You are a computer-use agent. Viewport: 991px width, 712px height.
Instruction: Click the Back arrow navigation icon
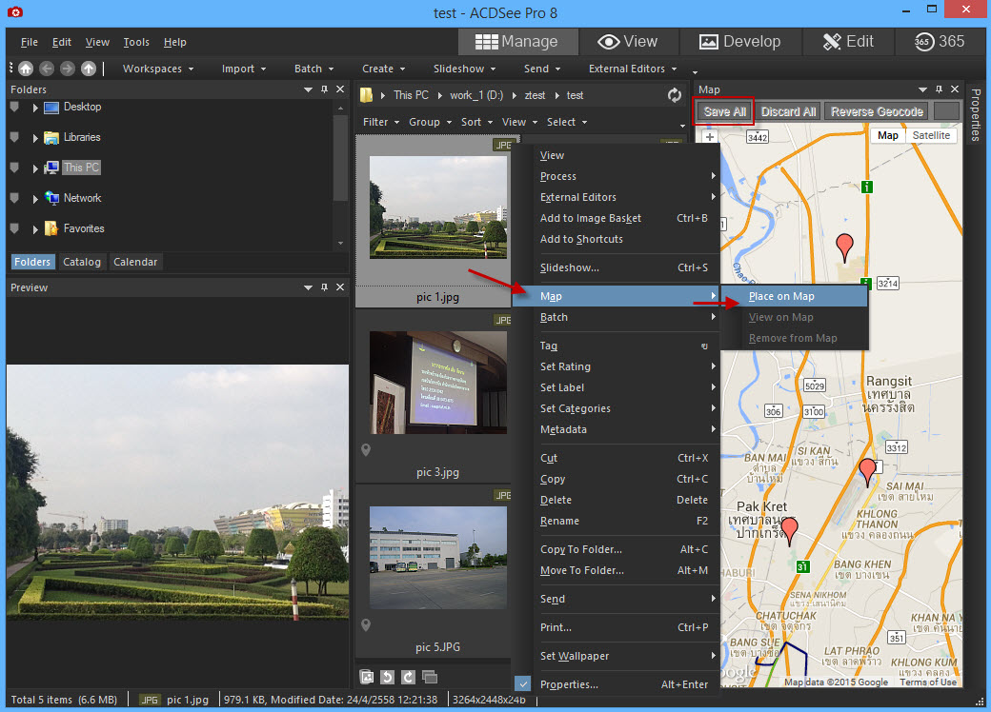pyautogui.click(x=47, y=69)
